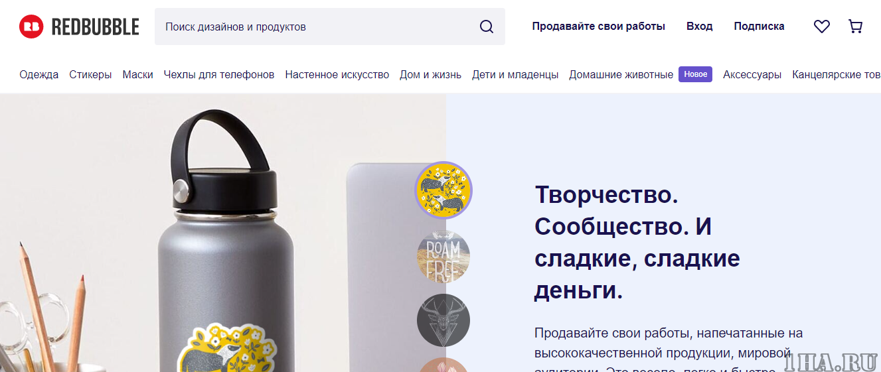This screenshot has height=372, width=881.
Task: Click the Вход login link
Action: click(700, 27)
